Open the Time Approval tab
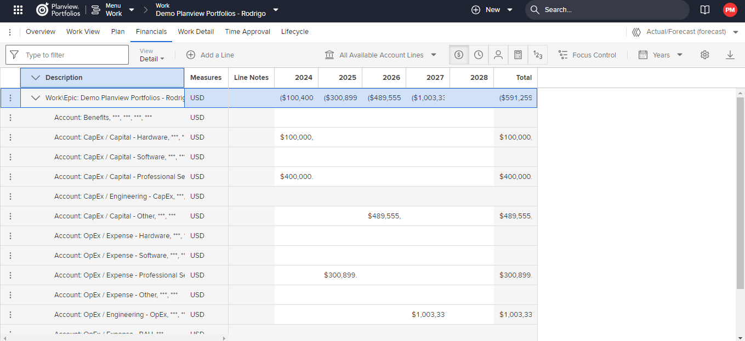 (248, 32)
